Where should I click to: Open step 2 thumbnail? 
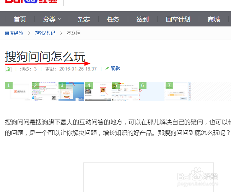point(45,92)
